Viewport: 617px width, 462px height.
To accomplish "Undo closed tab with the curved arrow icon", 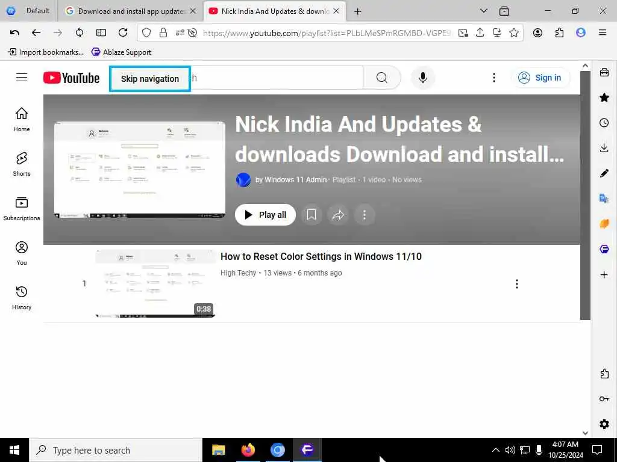I will tap(14, 32).
